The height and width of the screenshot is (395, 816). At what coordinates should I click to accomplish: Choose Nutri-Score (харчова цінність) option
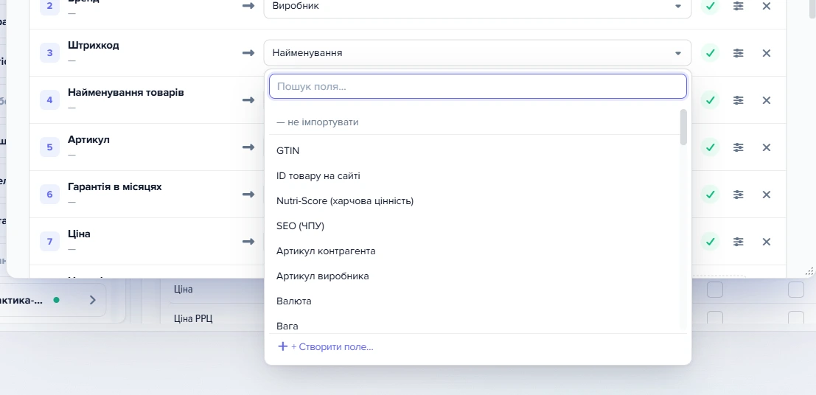click(474, 201)
